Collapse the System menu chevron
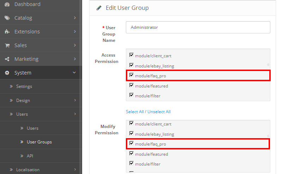Viewport: 282px width, 174px height. click(x=74, y=73)
